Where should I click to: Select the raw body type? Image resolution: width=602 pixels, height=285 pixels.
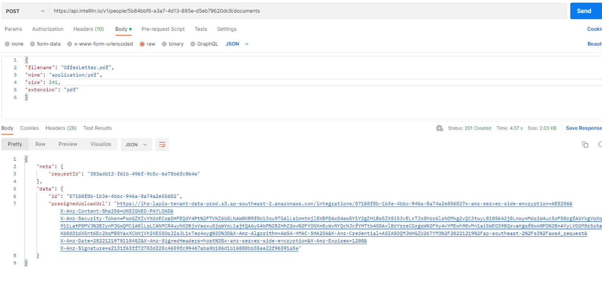point(147,44)
